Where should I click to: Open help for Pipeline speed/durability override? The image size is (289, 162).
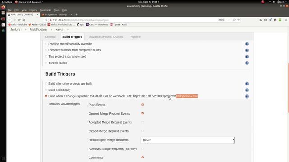[x=247, y=44]
